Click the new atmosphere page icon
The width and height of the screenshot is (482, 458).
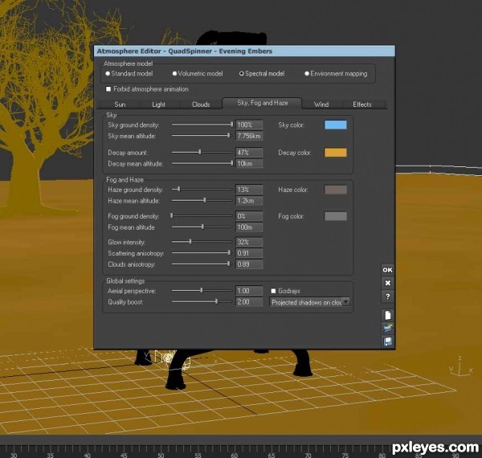pos(387,315)
